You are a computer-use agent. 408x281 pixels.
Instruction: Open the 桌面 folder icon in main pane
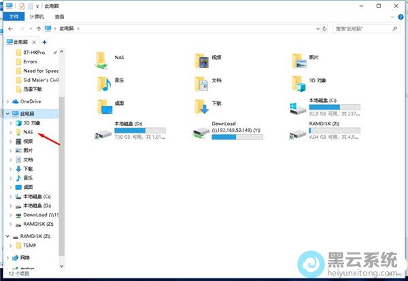[105, 107]
